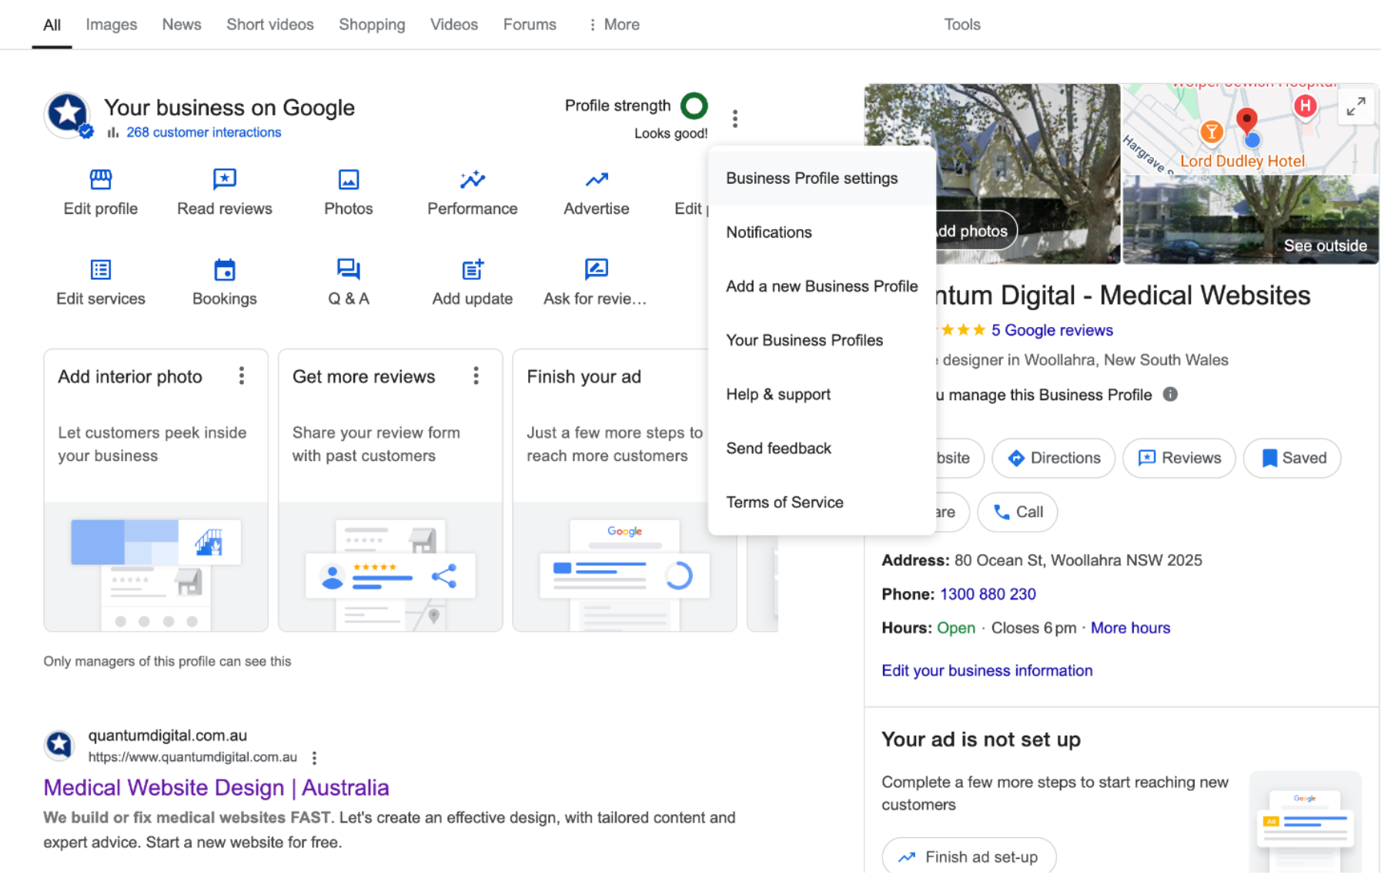
Task: Open Read reviews star icon
Action: 225,179
